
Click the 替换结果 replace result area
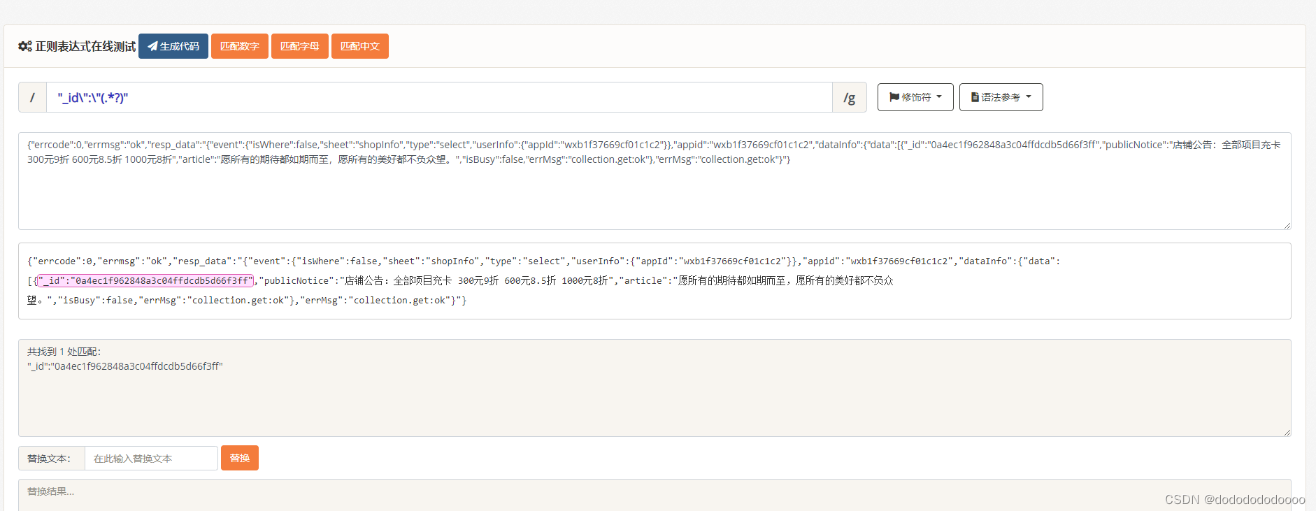point(655,495)
